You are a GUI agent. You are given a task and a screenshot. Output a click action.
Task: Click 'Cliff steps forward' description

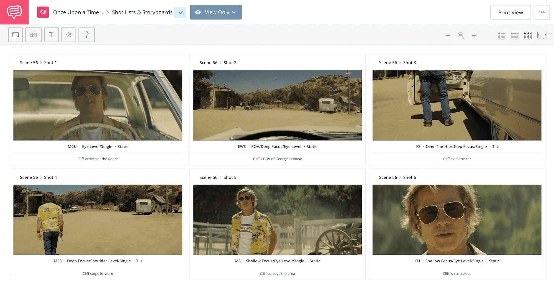coord(98,274)
